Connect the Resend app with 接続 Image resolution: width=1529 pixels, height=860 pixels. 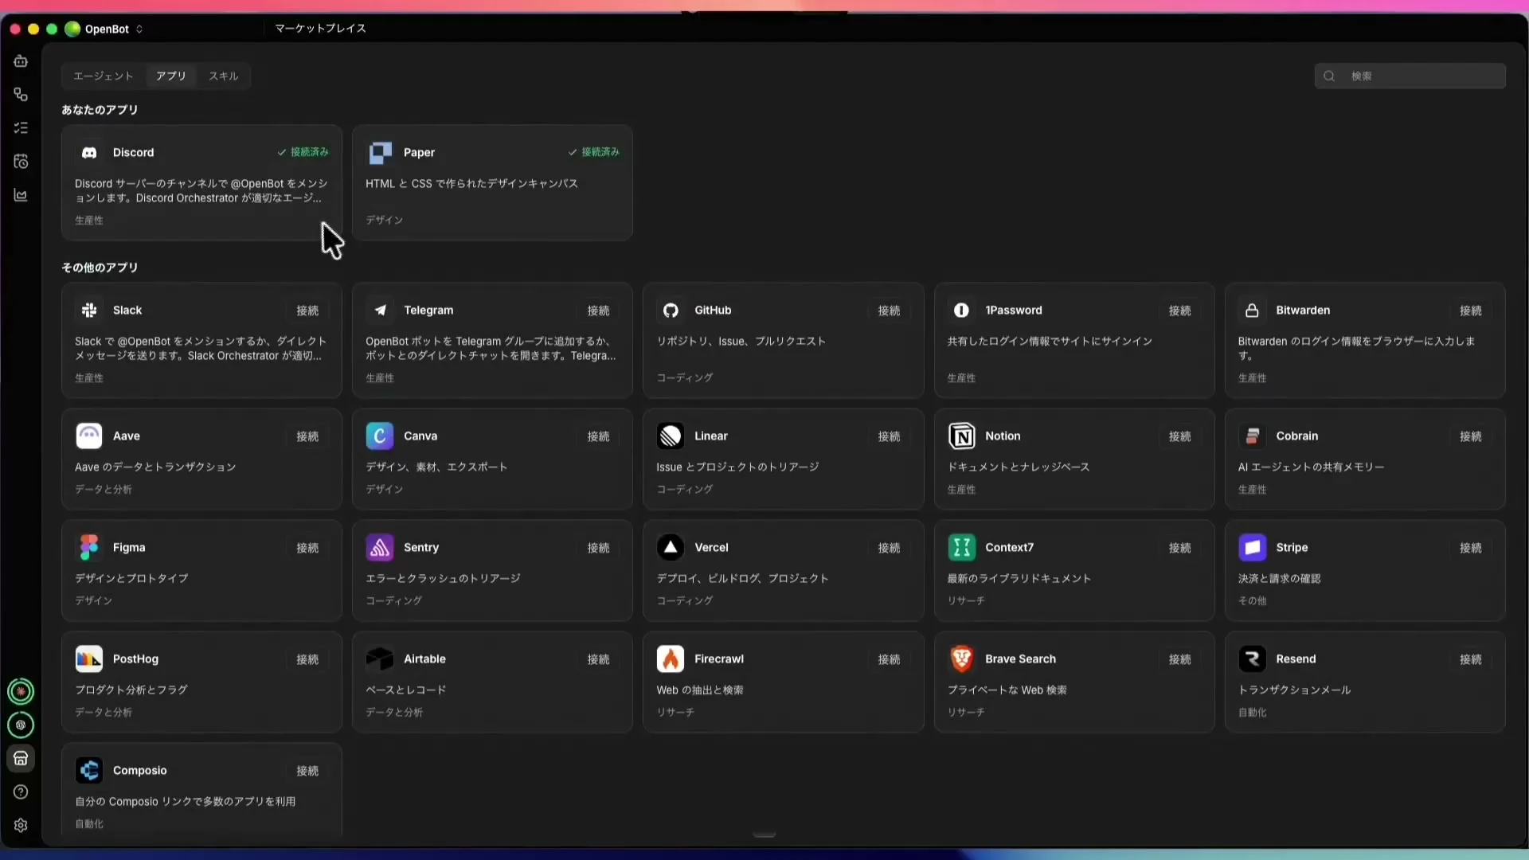coord(1470,659)
